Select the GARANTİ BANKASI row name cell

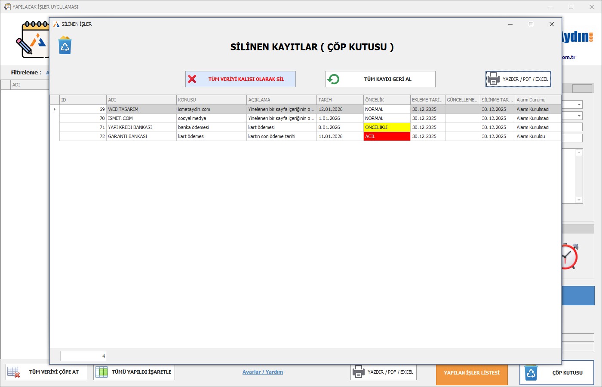141,136
